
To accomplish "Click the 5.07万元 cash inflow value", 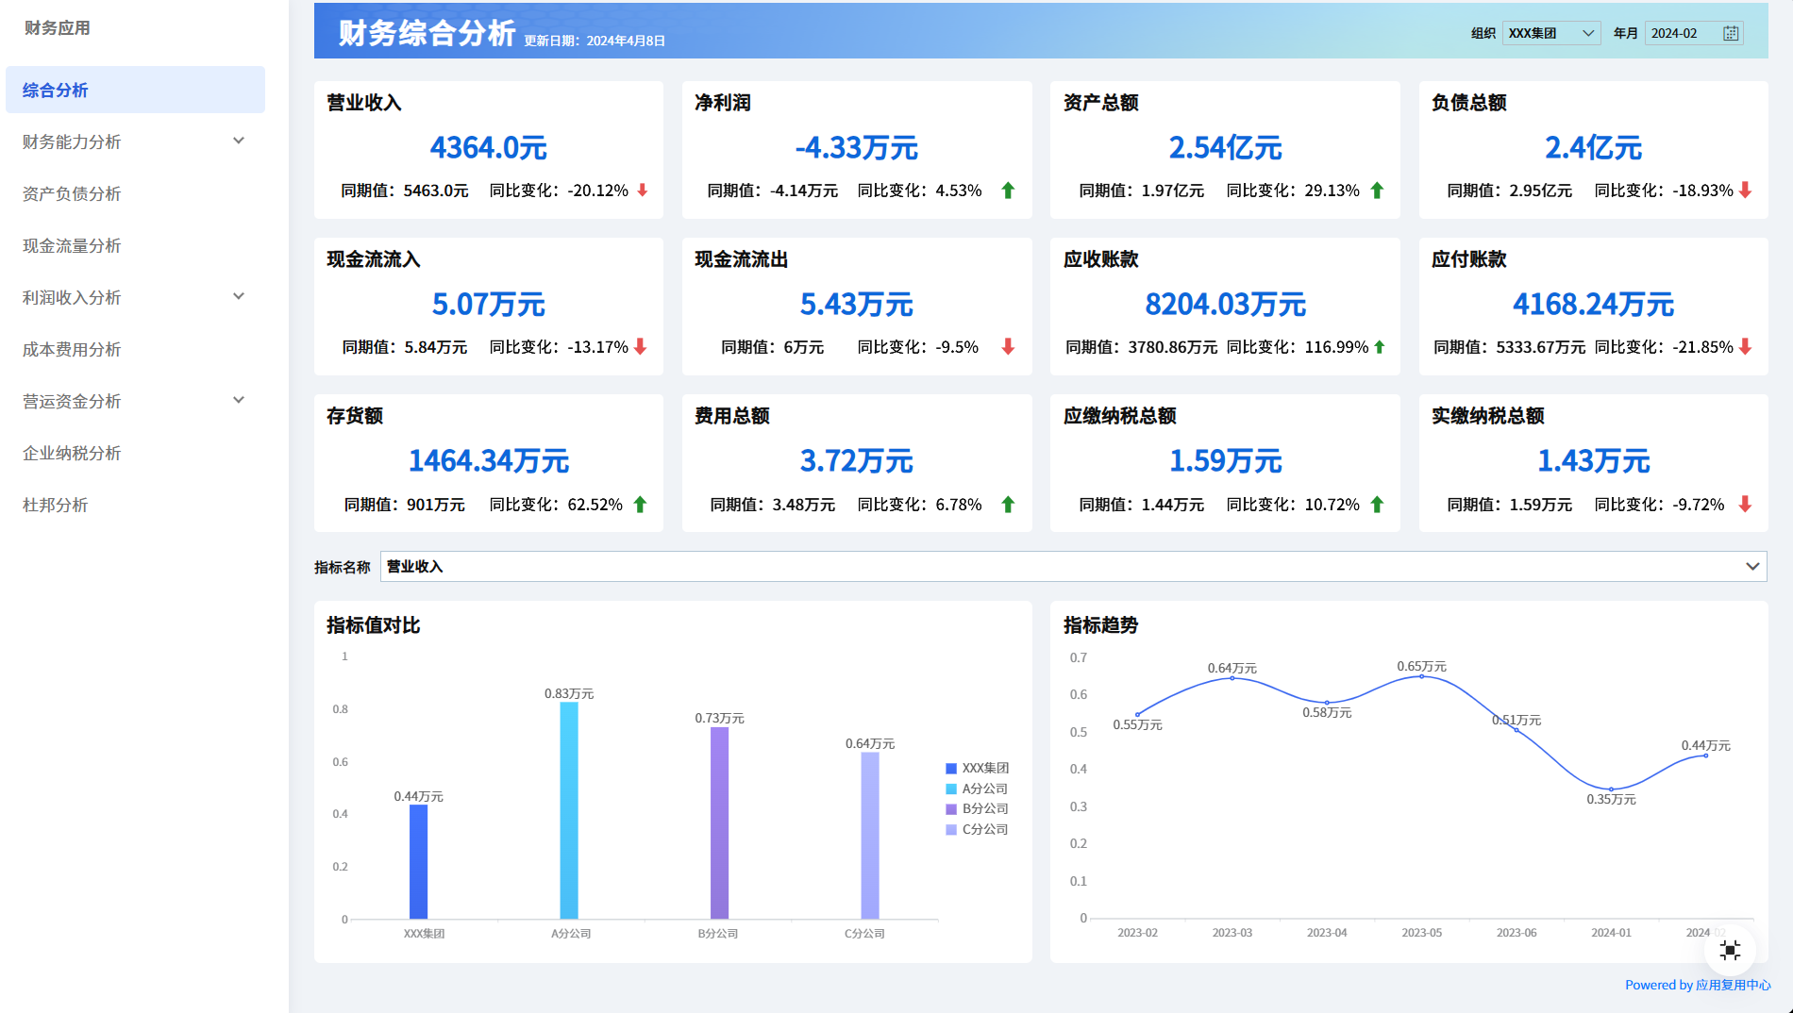I will point(488,305).
